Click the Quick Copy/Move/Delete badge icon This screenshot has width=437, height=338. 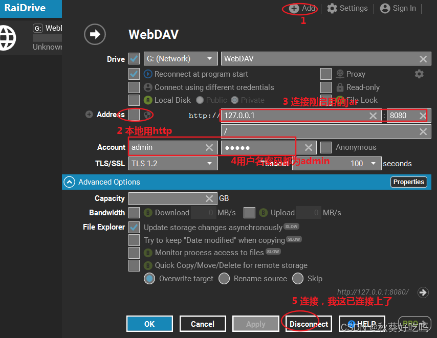pyautogui.click(x=148, y=265)
